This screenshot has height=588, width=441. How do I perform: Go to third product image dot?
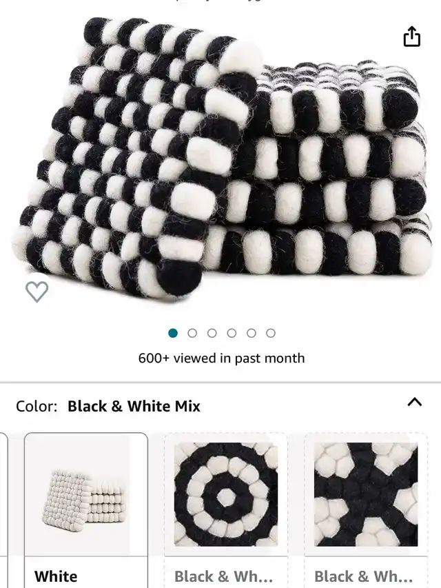click(212, 333)
